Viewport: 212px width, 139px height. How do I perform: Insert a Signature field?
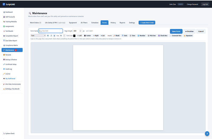click(188, 36)
